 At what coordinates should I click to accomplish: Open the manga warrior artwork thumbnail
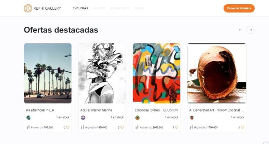[x=102, y=73]
